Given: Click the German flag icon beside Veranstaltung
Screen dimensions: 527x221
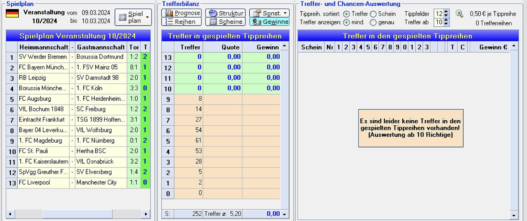Looking at the screenshot, I should pos(12,13).
